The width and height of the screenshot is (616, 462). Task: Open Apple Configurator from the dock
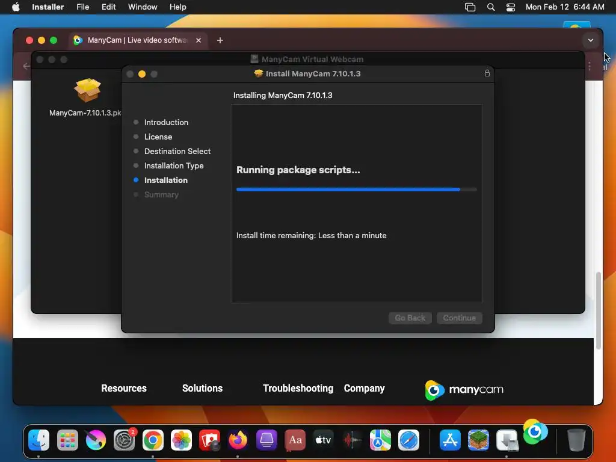266,440
